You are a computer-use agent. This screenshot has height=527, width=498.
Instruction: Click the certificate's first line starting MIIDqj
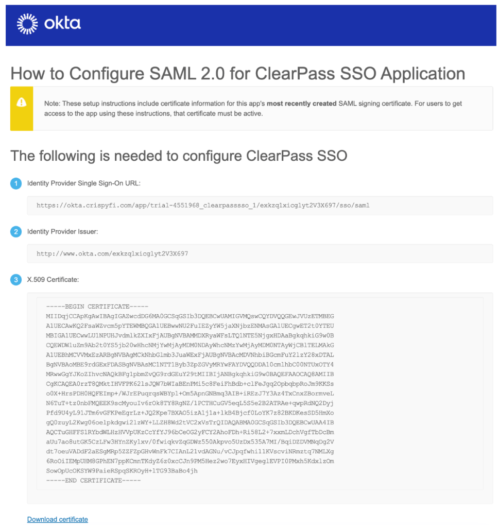[190, 316]
